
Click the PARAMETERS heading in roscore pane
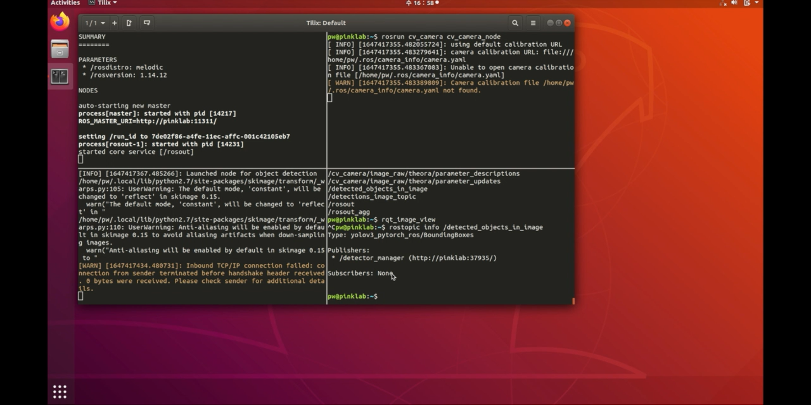[98, 59]
